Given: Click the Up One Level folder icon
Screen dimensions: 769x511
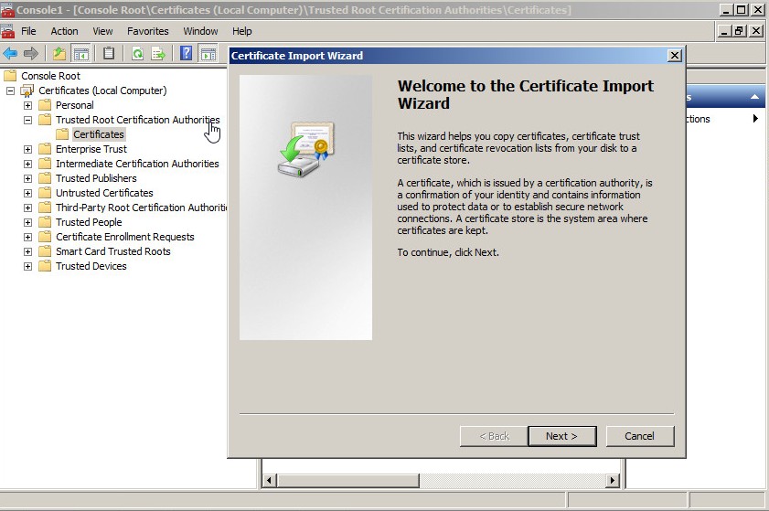Looking at the screenshot, I should click(x=59, y=53).
